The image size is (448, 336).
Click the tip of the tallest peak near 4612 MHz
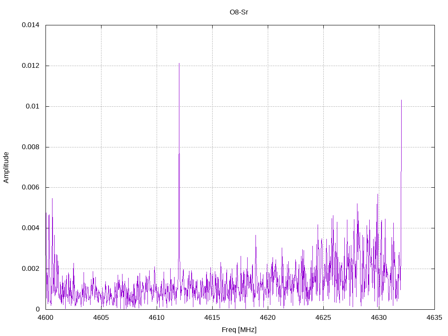179,63
